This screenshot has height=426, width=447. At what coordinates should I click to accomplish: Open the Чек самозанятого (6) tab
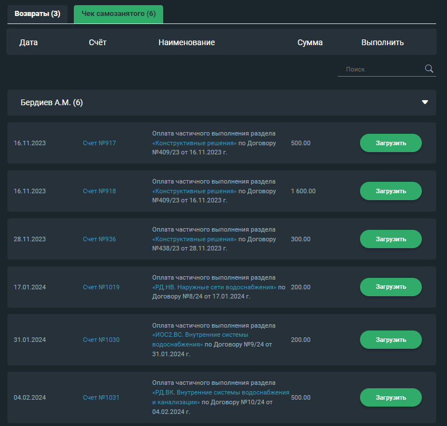point(118,14)
